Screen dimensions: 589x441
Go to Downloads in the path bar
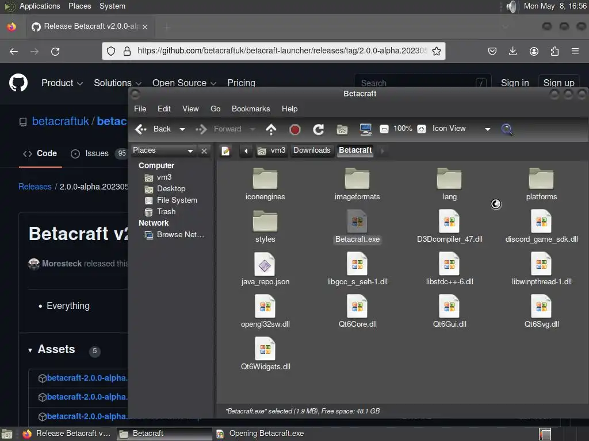312,150
